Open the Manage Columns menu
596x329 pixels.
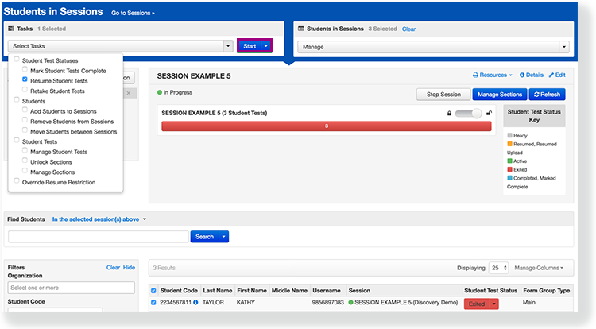539,268
